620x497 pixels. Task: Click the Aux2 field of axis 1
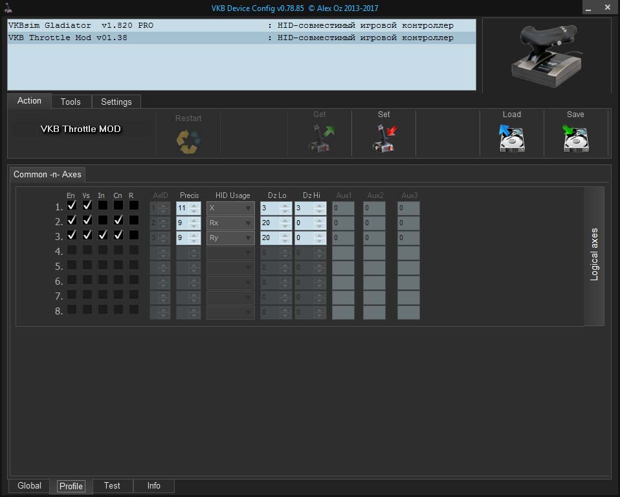click(x=375, y=208)
